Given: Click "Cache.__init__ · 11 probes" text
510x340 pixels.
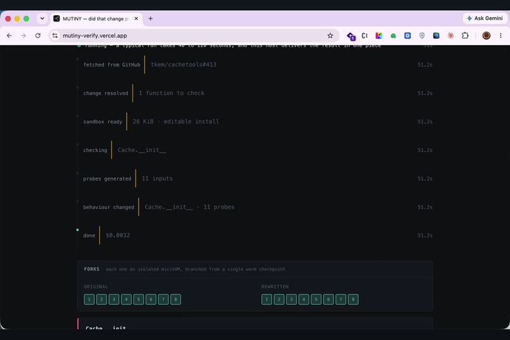Looking at the screenshot, I should tap(189, 207).
